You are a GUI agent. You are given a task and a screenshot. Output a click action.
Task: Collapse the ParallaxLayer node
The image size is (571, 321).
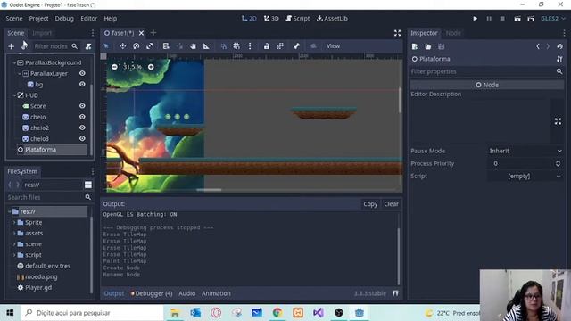pyautogui.click(x=20, y=73)
